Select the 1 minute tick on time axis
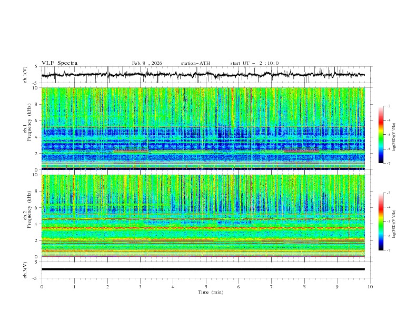Screen dimensions: 417x322 (x=74, y=287)
